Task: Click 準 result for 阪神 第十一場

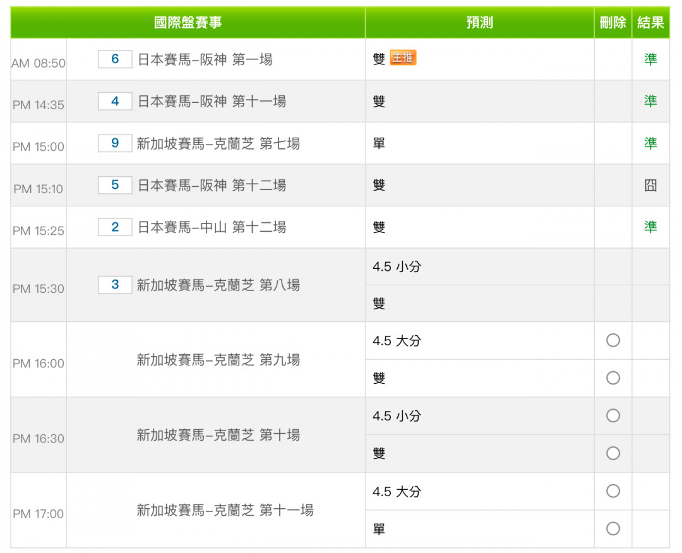Action: (650, 101)
